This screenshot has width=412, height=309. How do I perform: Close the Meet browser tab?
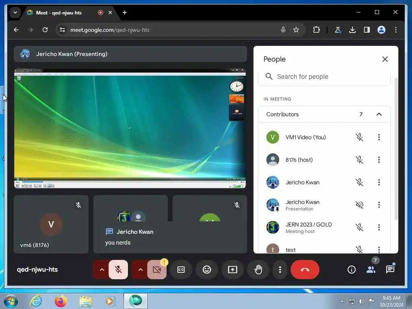click(110, 12)
